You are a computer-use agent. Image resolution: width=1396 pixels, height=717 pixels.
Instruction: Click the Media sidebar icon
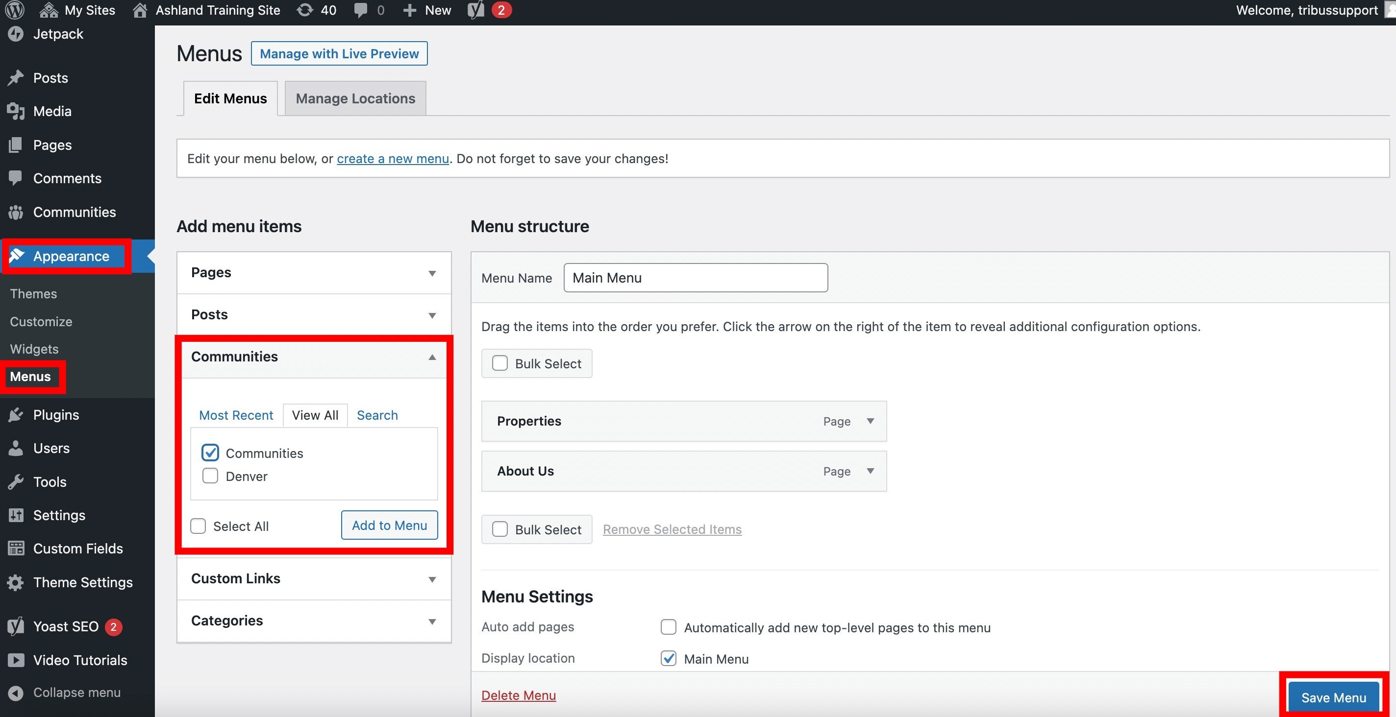click(16, 111)
